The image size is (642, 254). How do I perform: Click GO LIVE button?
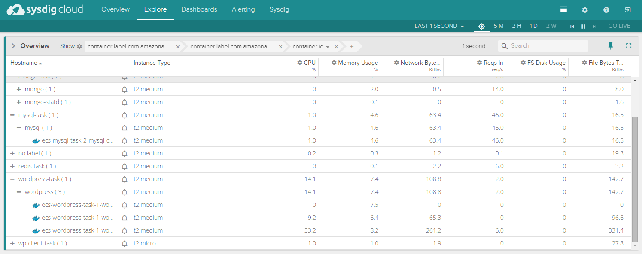pyautogui.click(x=619, y=26)
